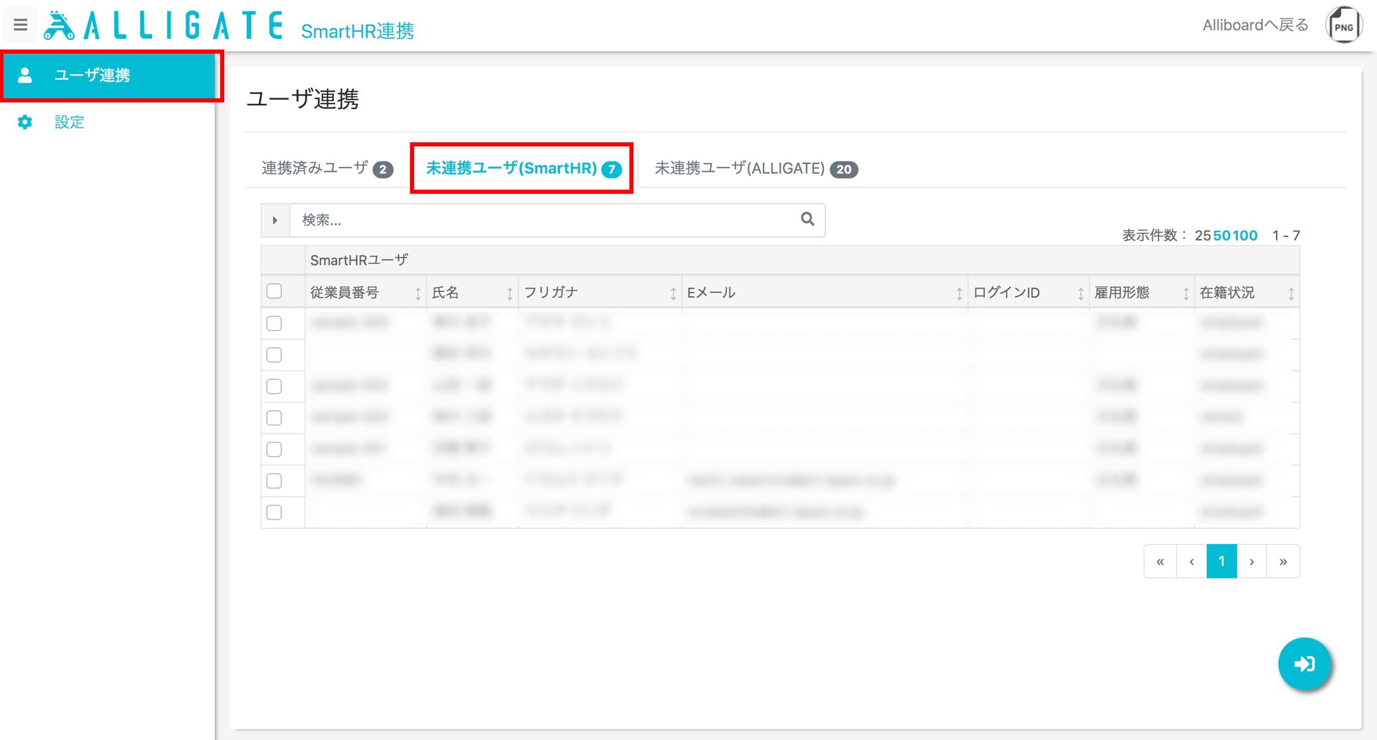Click the 在籍状況 column header
The image size is (1377, 740).
(1247, 293)
